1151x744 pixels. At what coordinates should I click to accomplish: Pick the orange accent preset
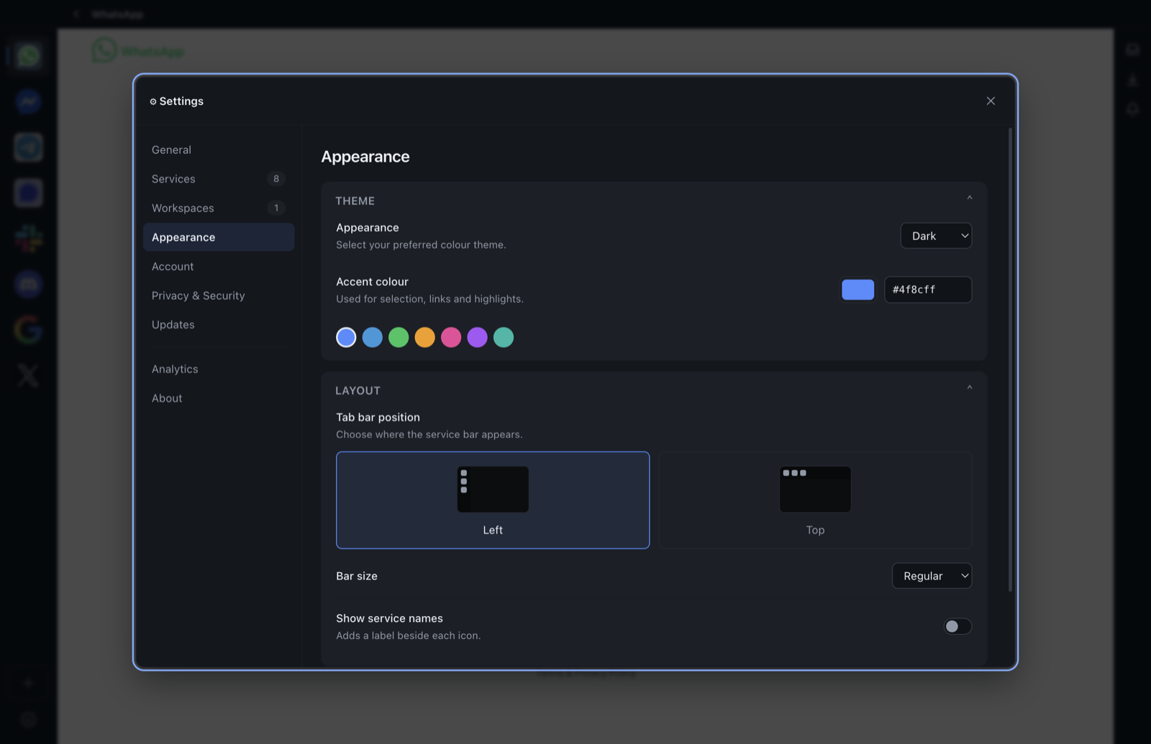[424, 337]
